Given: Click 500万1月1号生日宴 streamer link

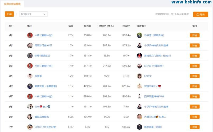Looking at the screenshot, I should 45,127.
